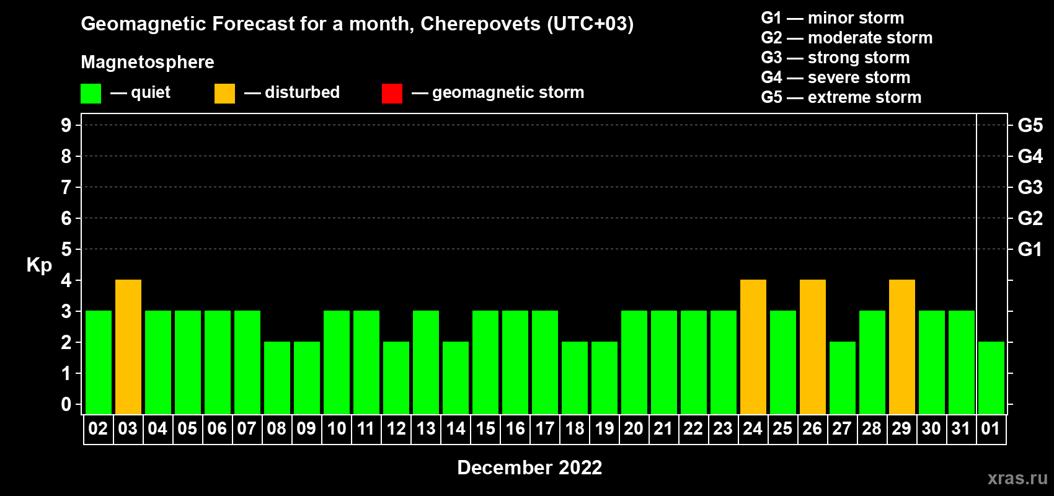Click the green bar for day 27
Viewport: 1054px width, 496px height.
843,378
